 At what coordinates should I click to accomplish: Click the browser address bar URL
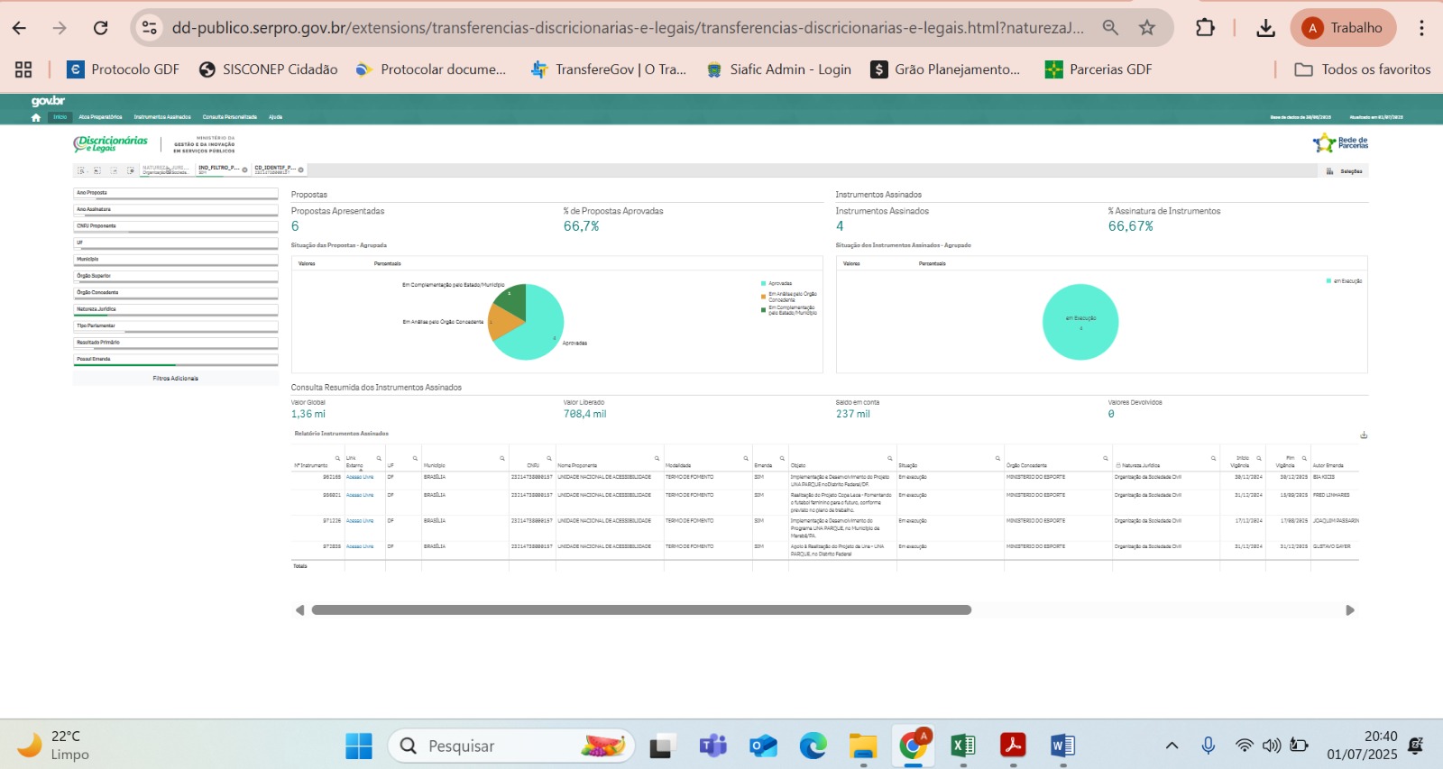coord(628,28)
